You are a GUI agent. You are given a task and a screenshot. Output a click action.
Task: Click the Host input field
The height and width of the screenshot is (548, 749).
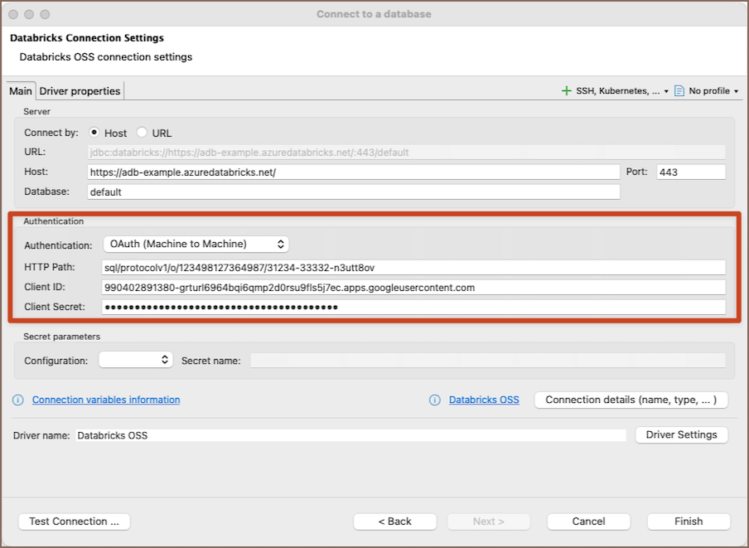point(353,172)
